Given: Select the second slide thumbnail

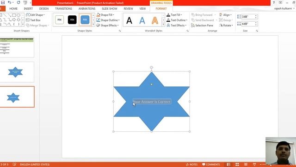Looking at the screenshot, I should click(x=17, y=72).
